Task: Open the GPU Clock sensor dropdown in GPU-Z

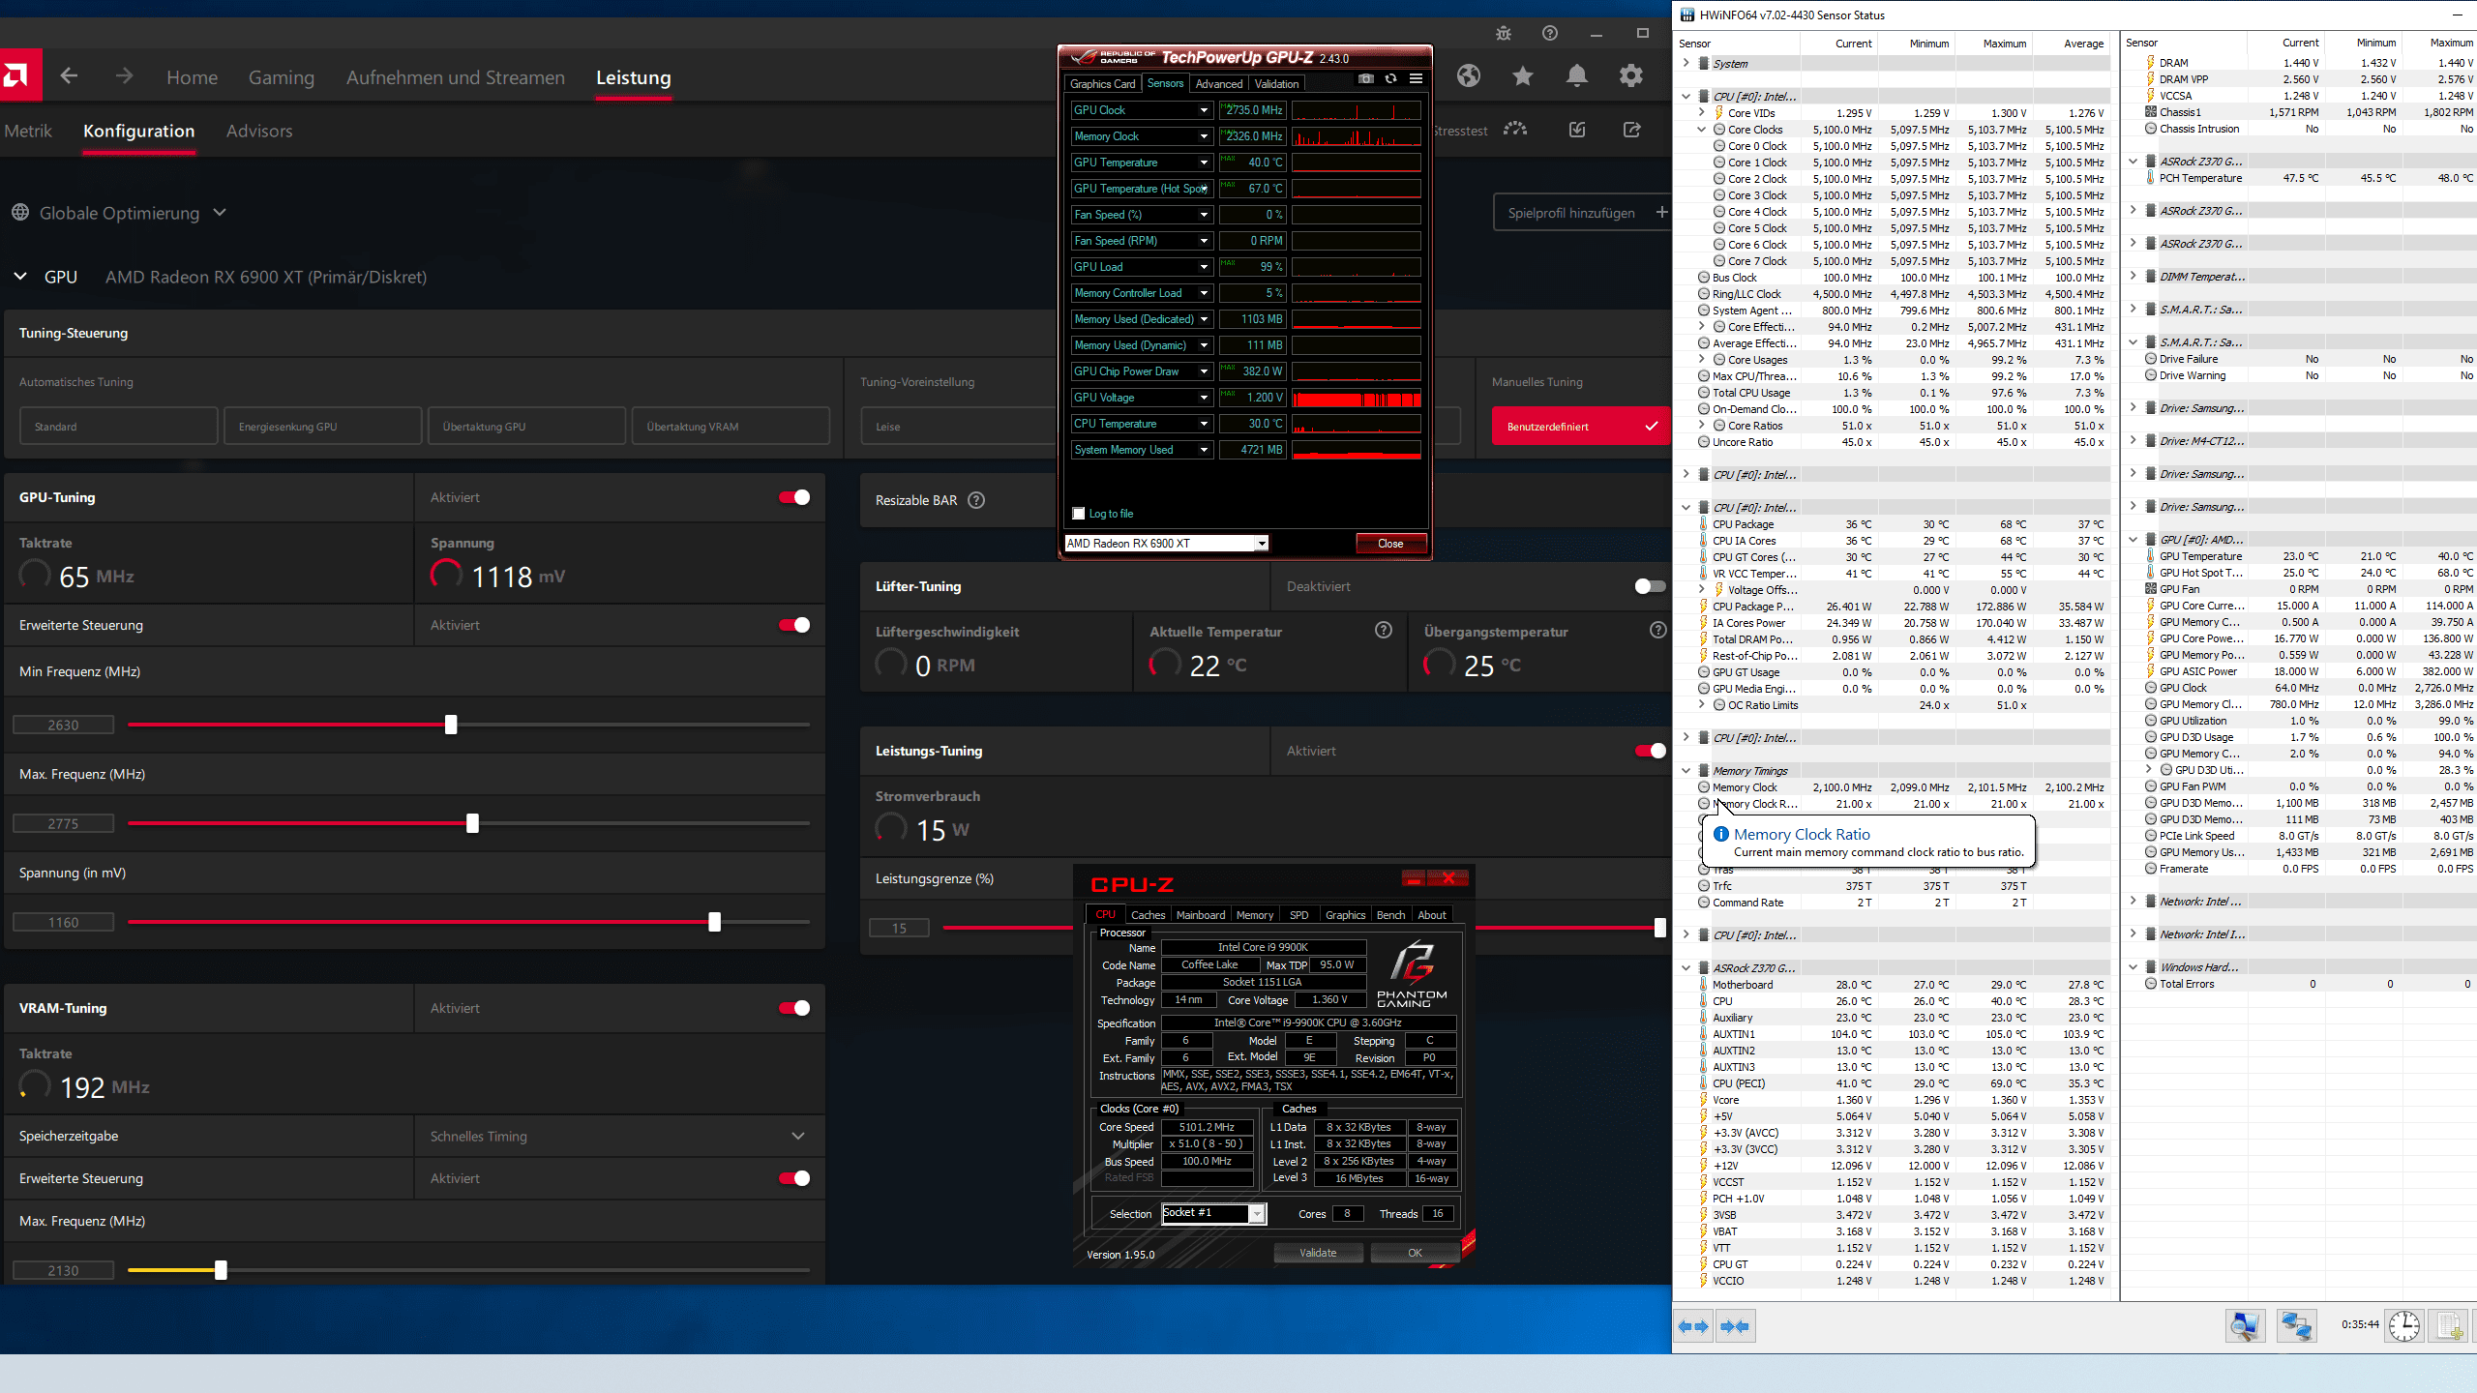Action: [x=1204, y=110]
